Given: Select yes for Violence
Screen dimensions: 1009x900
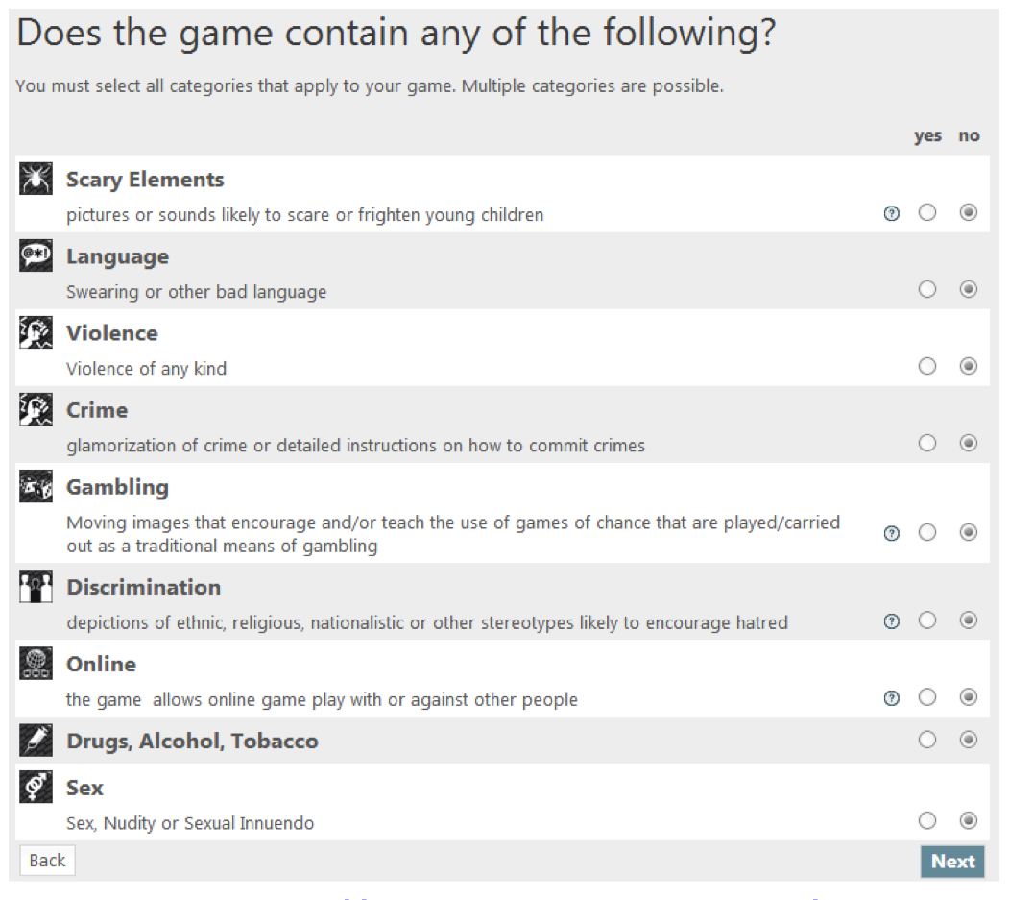Looking at the screenshot, I should [926, 366].
